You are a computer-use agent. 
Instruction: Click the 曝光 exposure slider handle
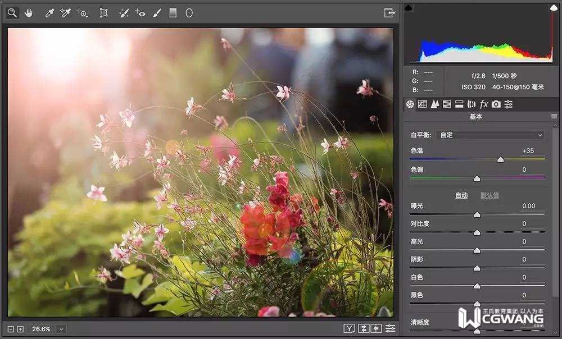(477, 214)
